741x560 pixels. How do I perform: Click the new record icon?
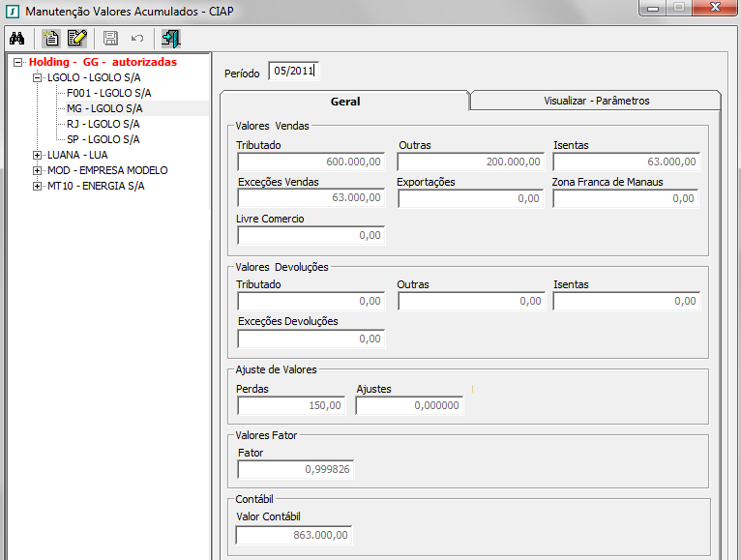[52, 39]
